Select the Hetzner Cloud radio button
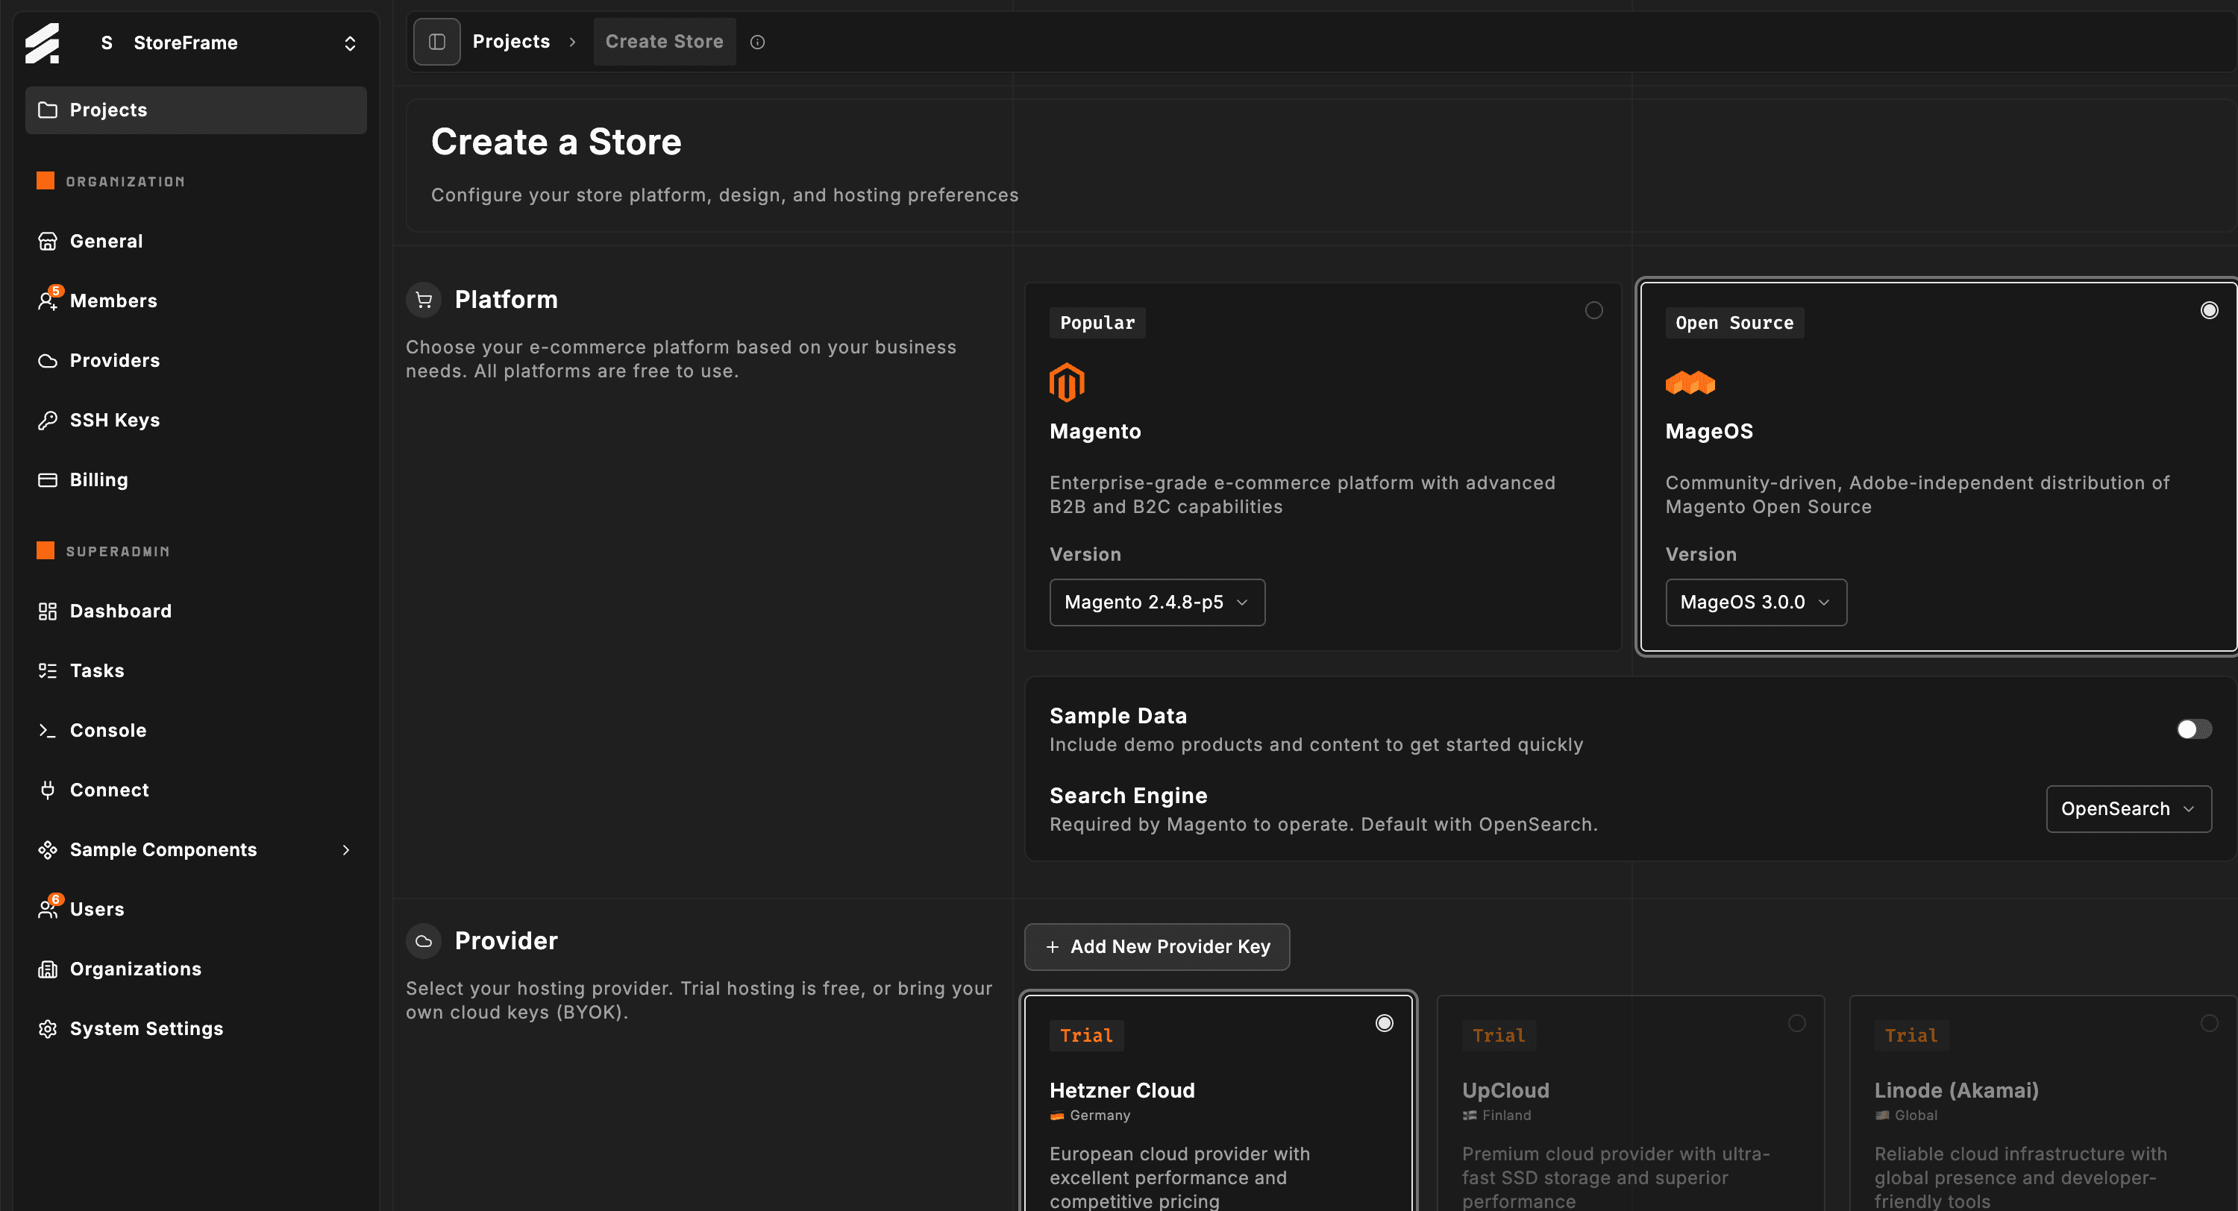The image size is (2238, 1211). (1384, 1022)
